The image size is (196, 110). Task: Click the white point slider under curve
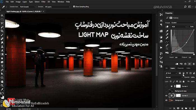[194, 54]
